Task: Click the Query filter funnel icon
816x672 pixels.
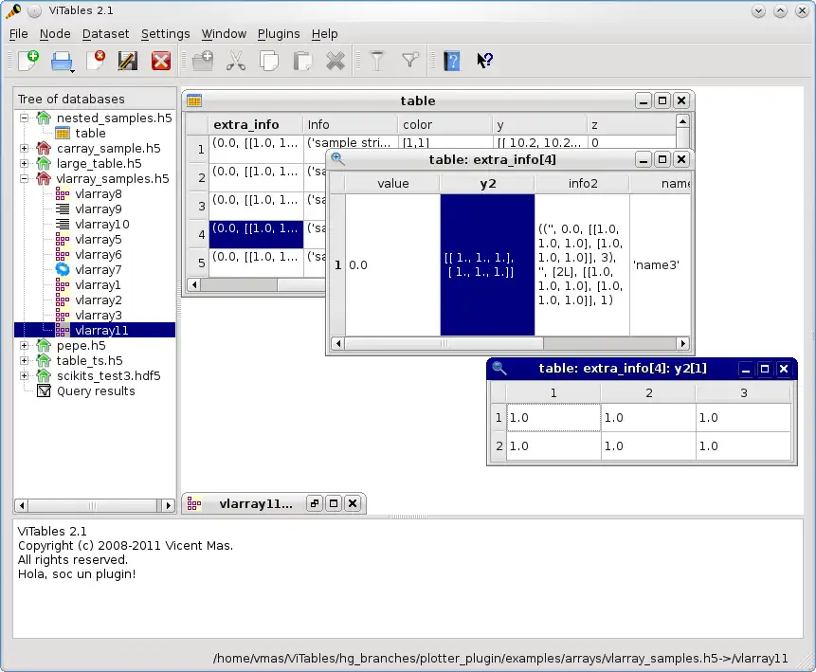Action: [x=377, y=62]
